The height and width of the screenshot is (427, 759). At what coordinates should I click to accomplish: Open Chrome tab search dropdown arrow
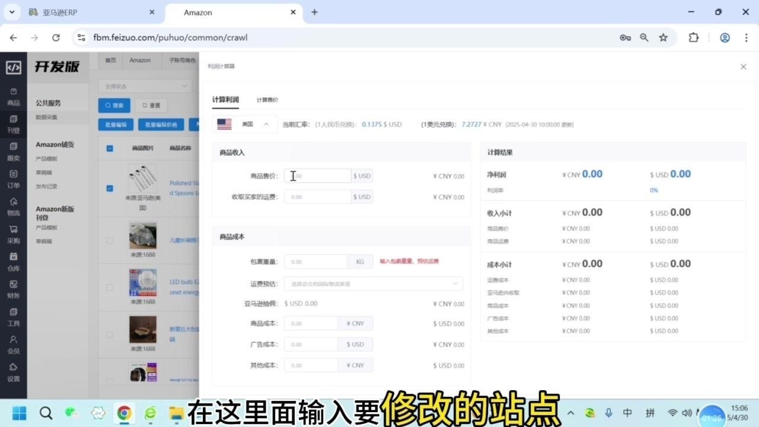pos(12,12)
